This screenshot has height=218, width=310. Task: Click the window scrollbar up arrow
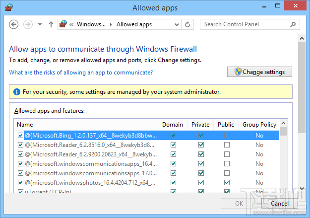[302, 38]
